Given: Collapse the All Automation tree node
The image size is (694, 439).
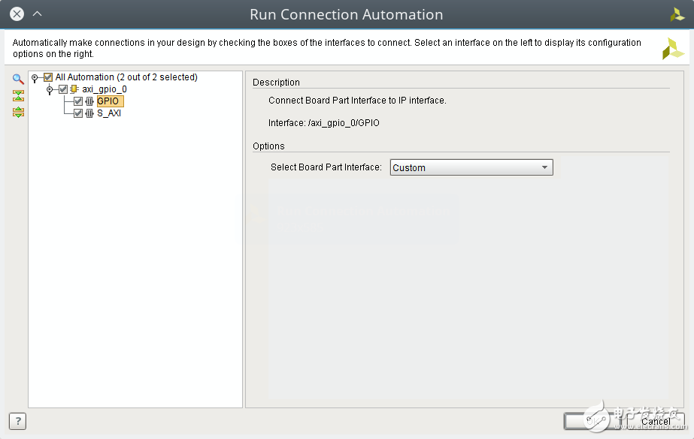Looking at the screenshot, I should pos(35,77).
